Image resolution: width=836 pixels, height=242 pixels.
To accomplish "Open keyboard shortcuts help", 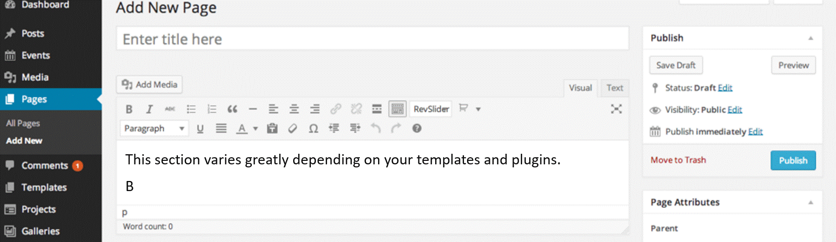I will [x=416, y=129].
